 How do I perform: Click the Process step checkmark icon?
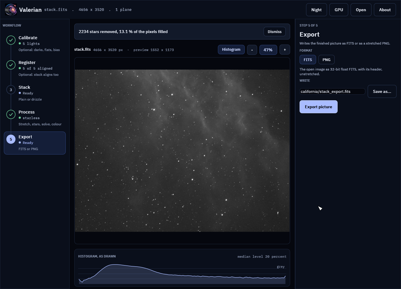coord(11,114)
